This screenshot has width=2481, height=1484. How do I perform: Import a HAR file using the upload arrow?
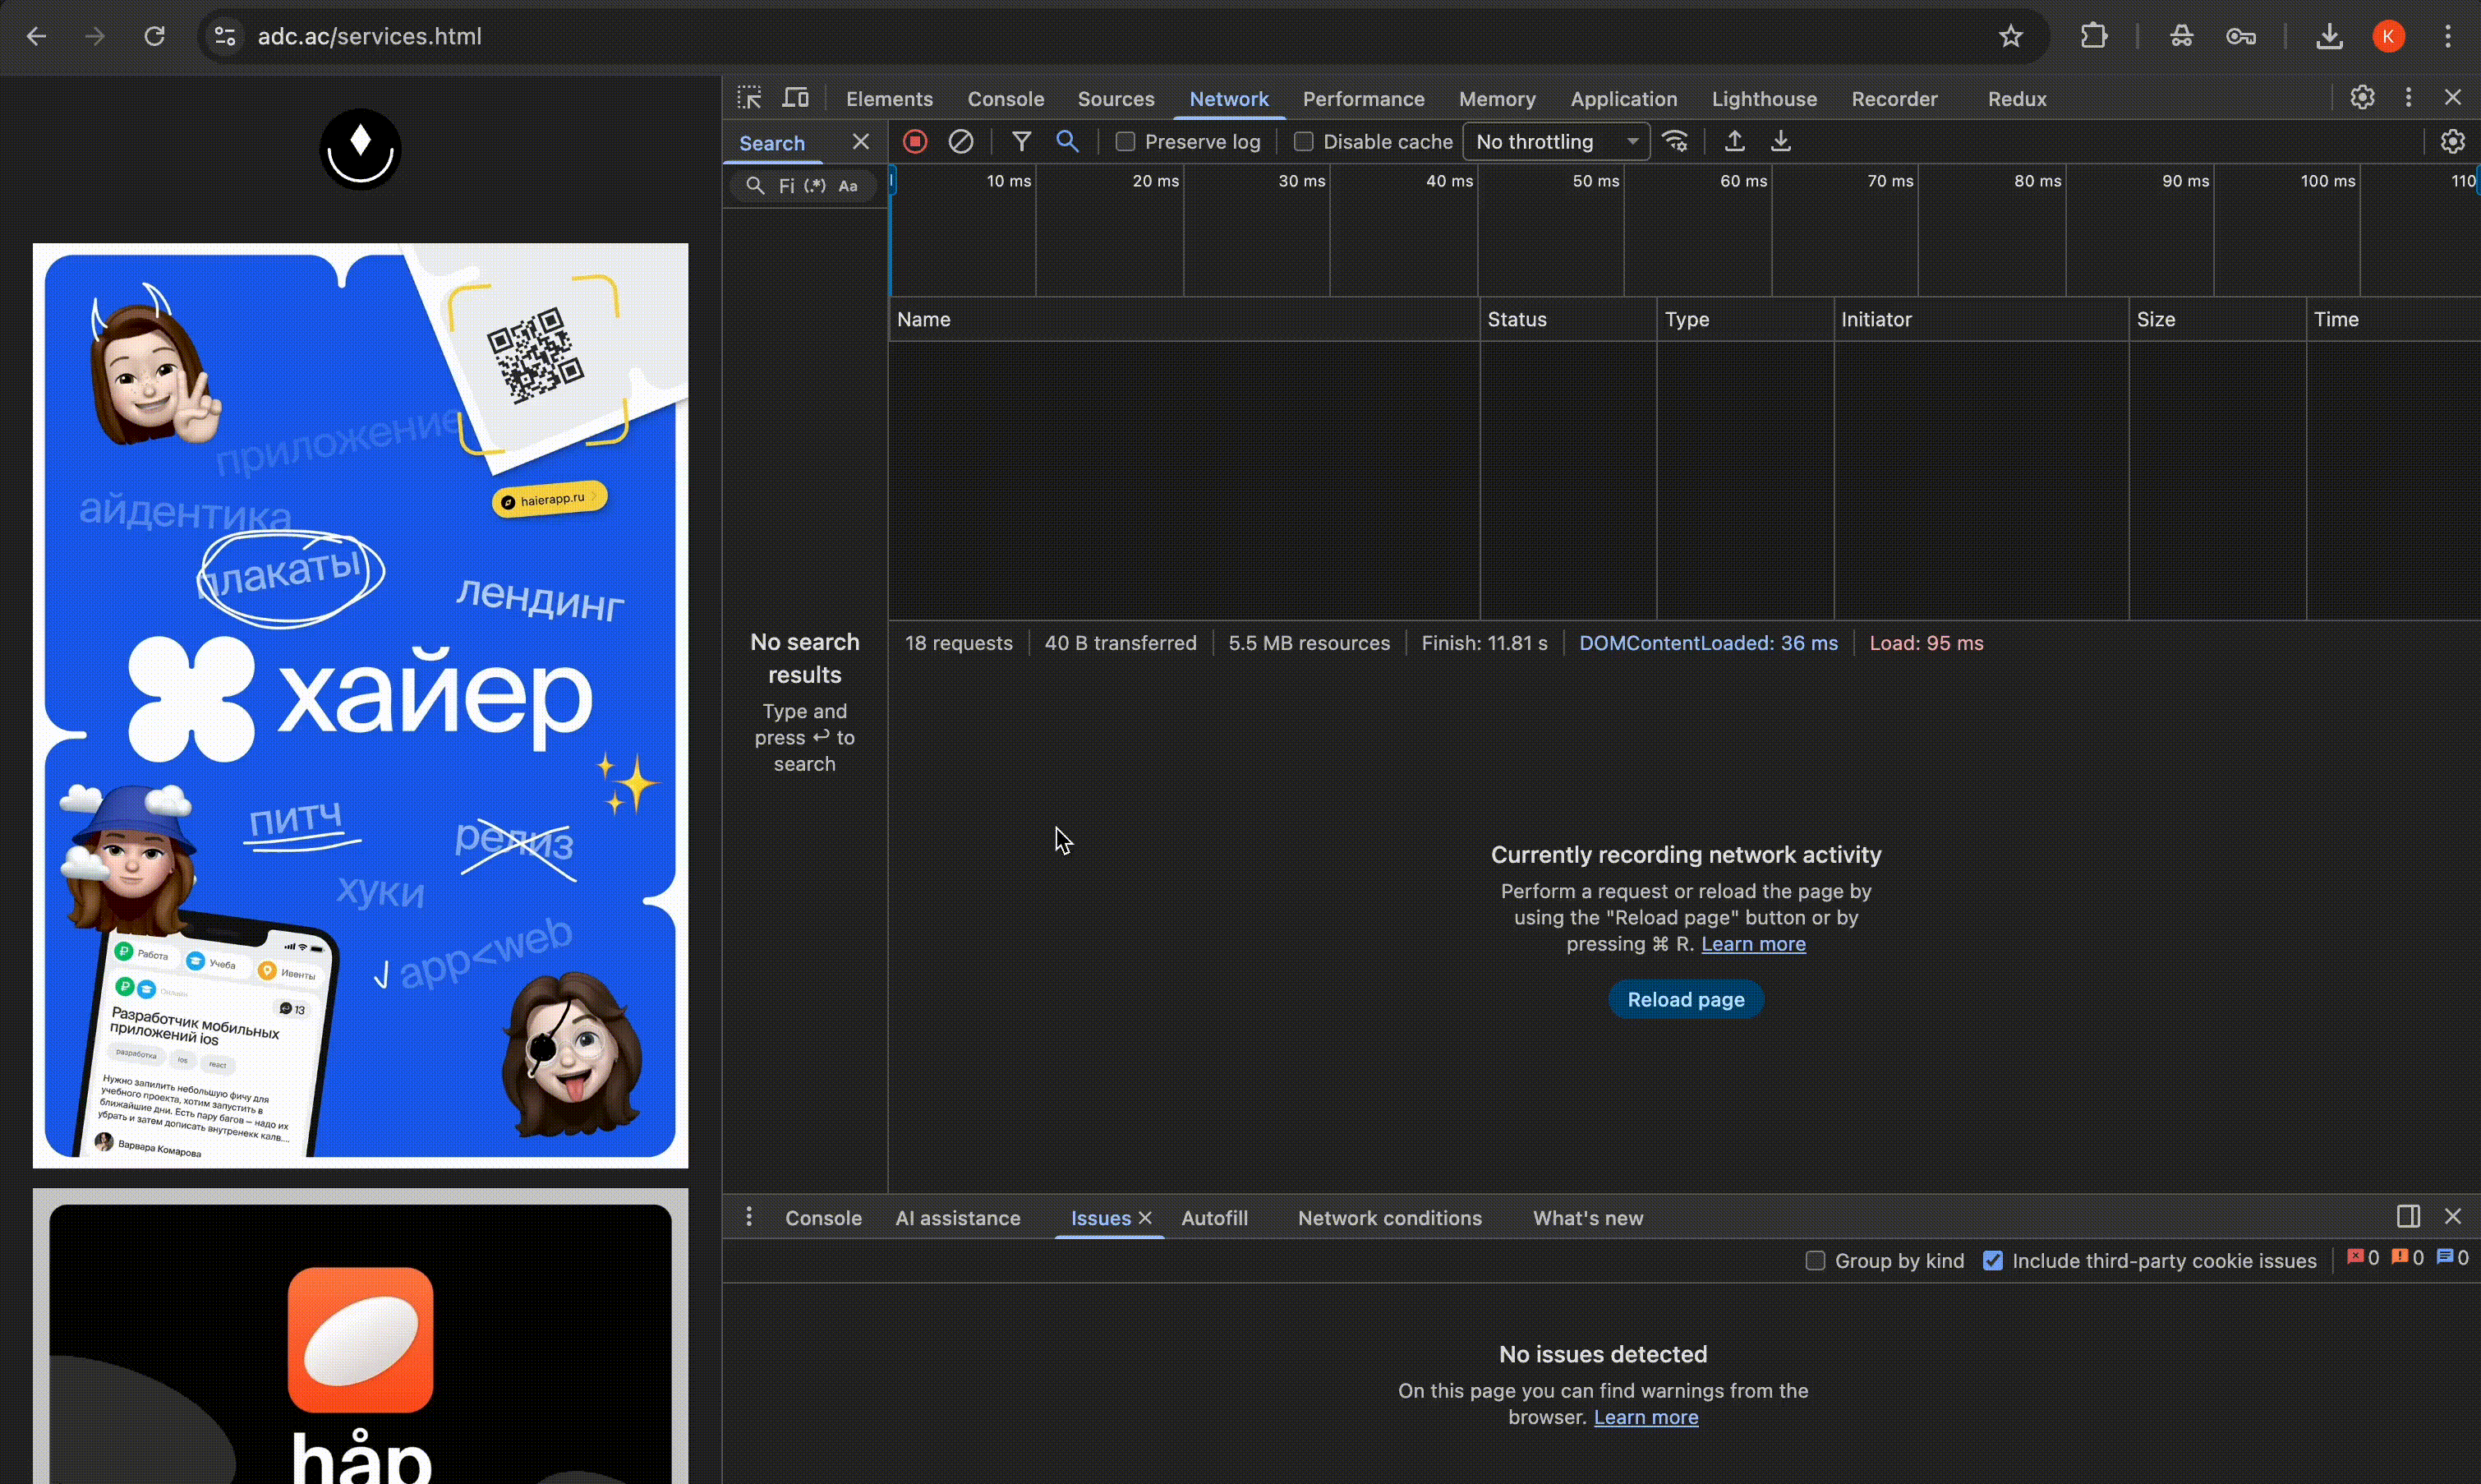(1735, 142)
